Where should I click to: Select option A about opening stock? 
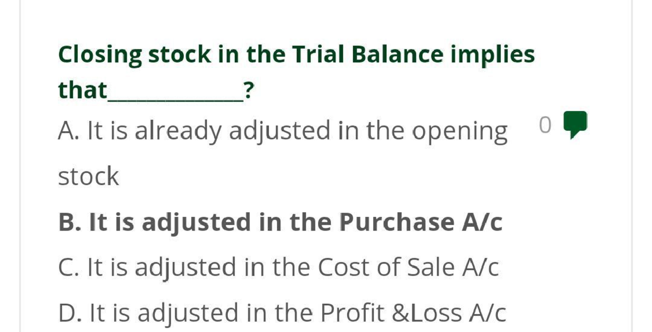[281, 129]
